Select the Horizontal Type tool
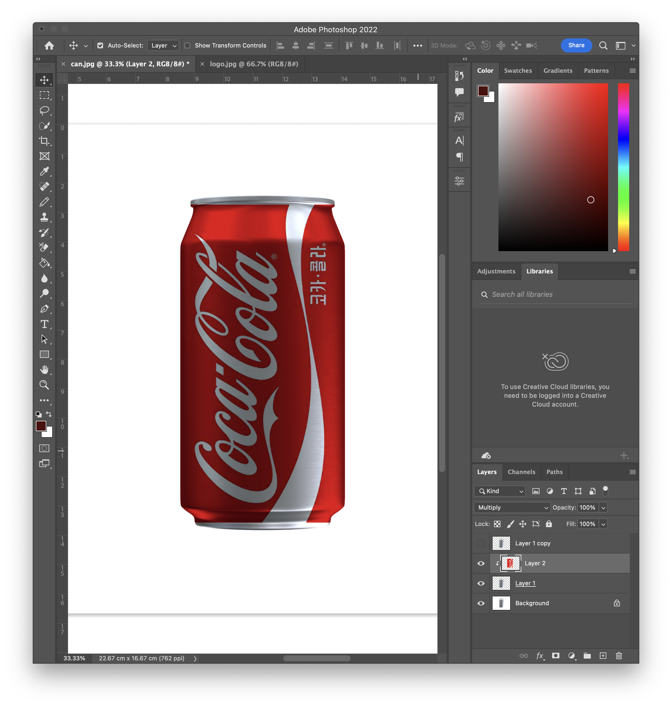The image size is (672, 707). pos(44,324)
